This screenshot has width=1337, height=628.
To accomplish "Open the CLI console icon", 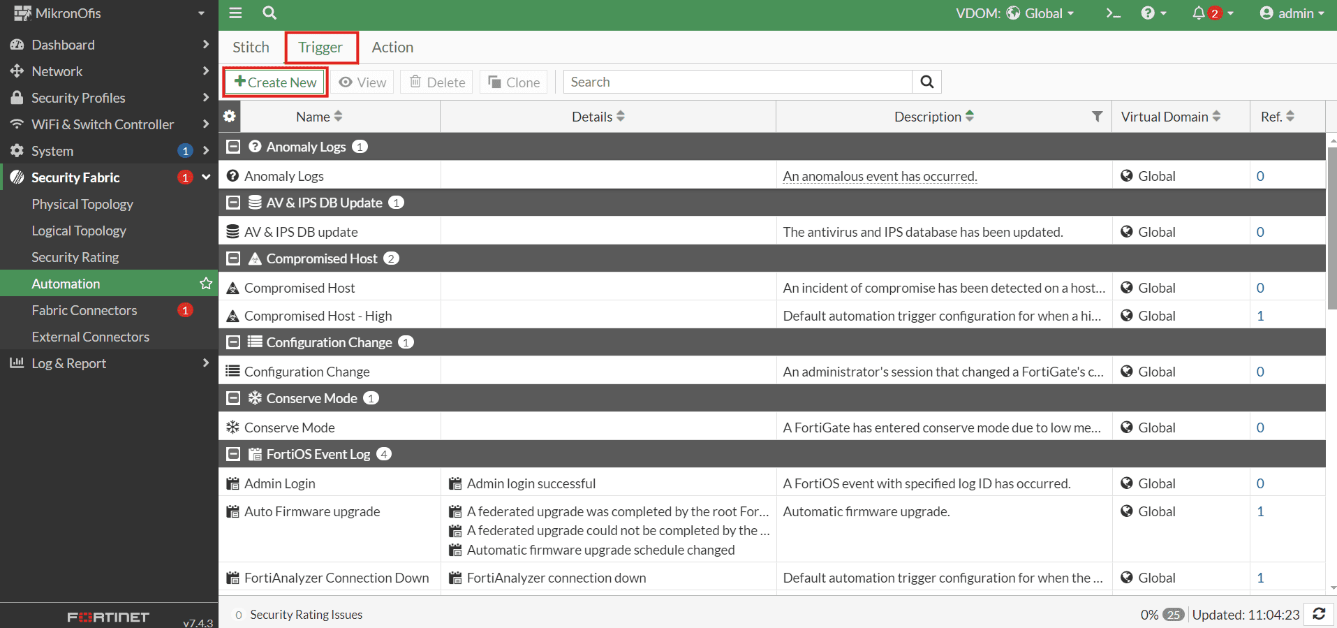I will pos(1114,13).
